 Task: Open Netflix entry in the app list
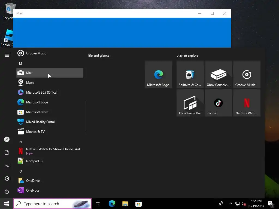(50, 151)
